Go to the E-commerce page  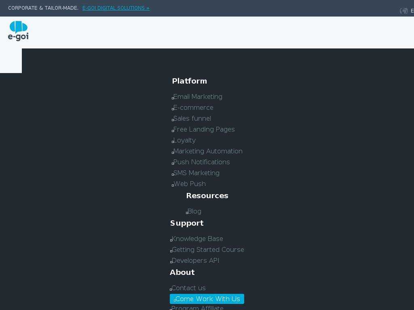tap(193, 107)
